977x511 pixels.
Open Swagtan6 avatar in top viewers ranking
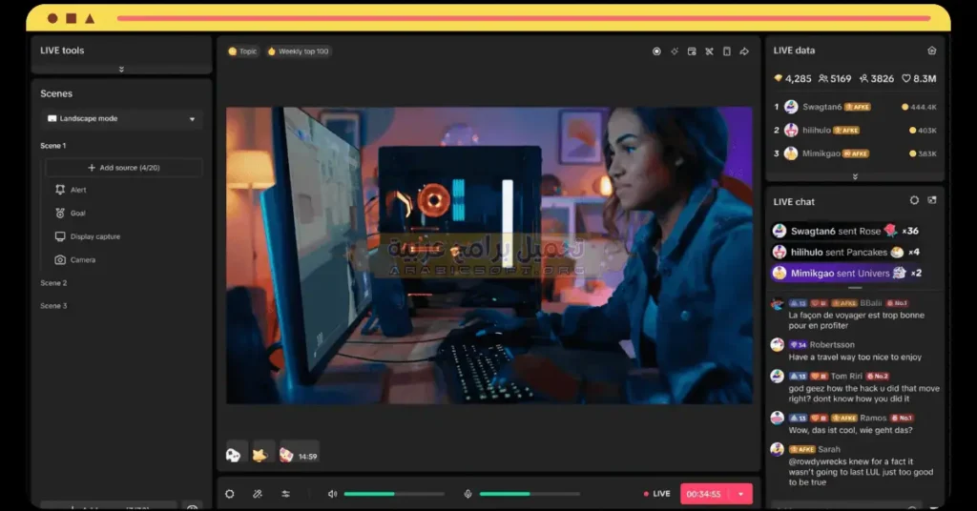click(791, 107)
